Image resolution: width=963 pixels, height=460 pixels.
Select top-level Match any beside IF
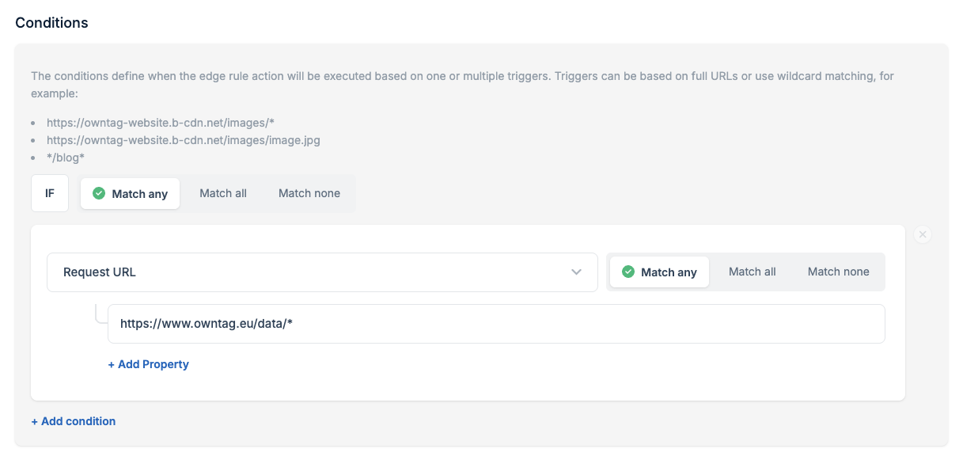[x=131, y=194]
